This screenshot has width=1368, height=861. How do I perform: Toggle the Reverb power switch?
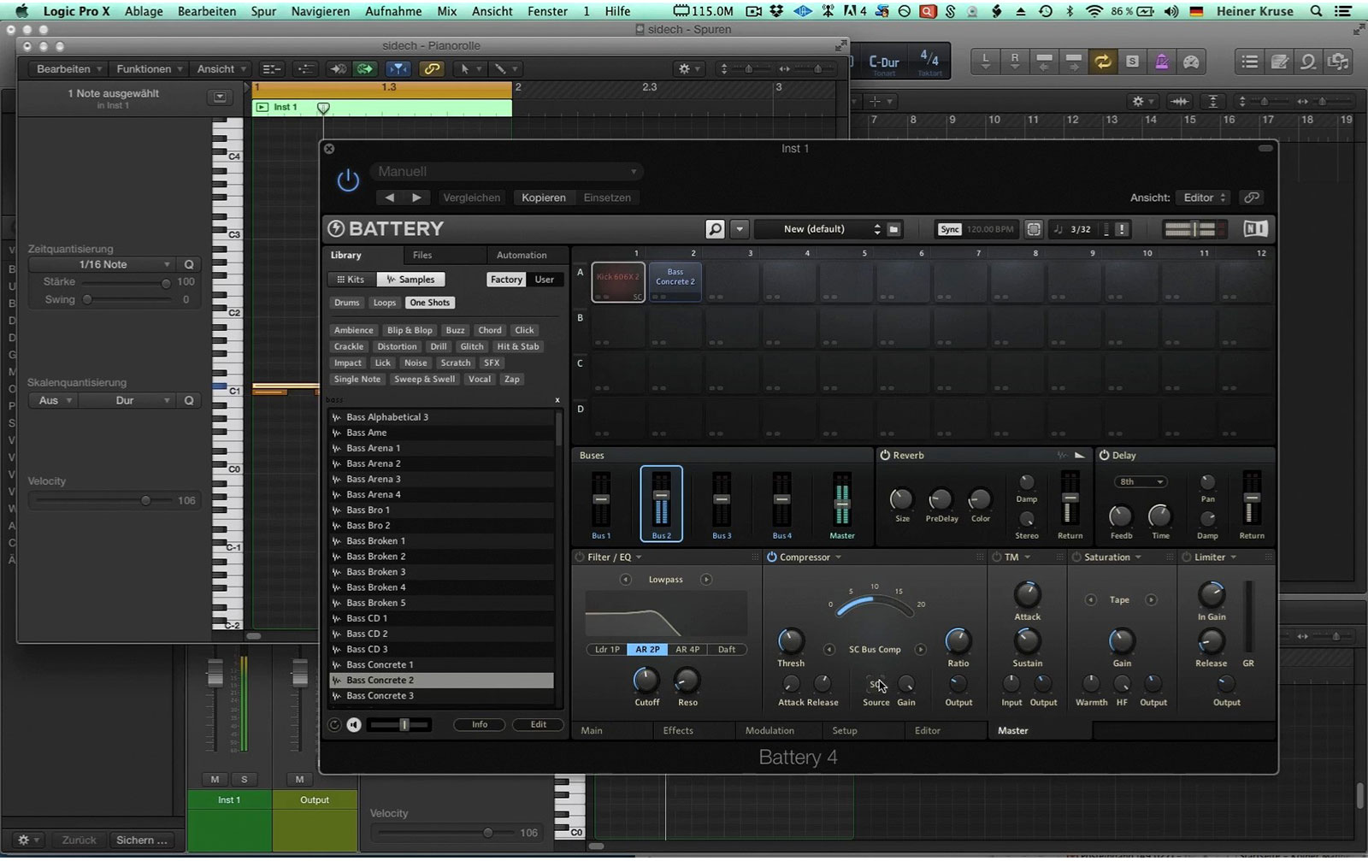[885, 456]
